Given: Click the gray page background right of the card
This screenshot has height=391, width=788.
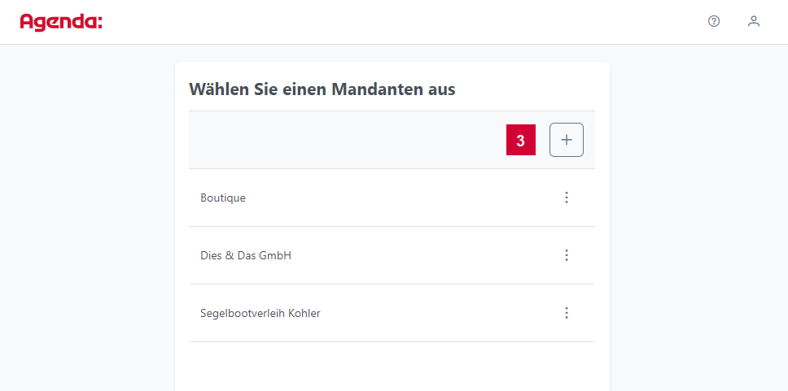Looking at the screenshot, I should (698, 216).
